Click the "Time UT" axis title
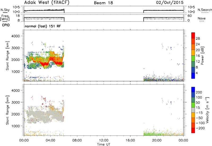The height and width of the screenshot is (146, 212). tap(104, 144)
